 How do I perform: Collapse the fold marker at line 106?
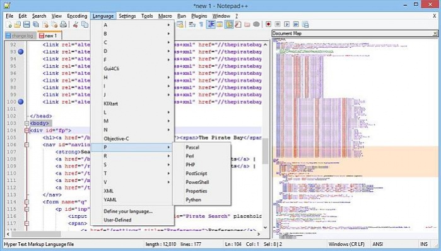tap(26, 145)
